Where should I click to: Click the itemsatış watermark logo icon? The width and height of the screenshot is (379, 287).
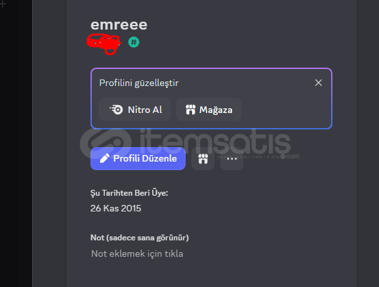pos(106,143)
